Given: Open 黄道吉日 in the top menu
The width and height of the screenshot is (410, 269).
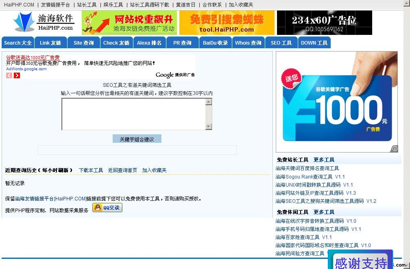Looking at the screenshot, I should point(185,5).
